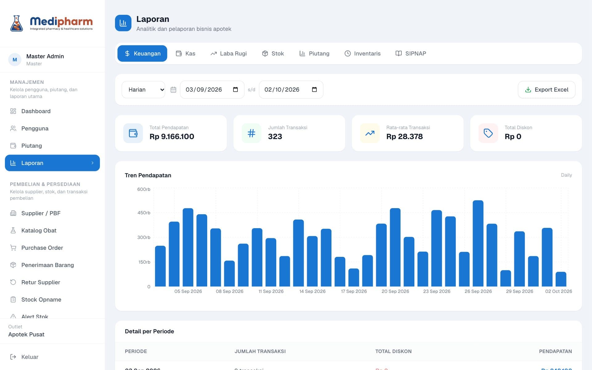Click the Keluar logout icon
Screen dimensions: 592x370
(x=13, y=357)
